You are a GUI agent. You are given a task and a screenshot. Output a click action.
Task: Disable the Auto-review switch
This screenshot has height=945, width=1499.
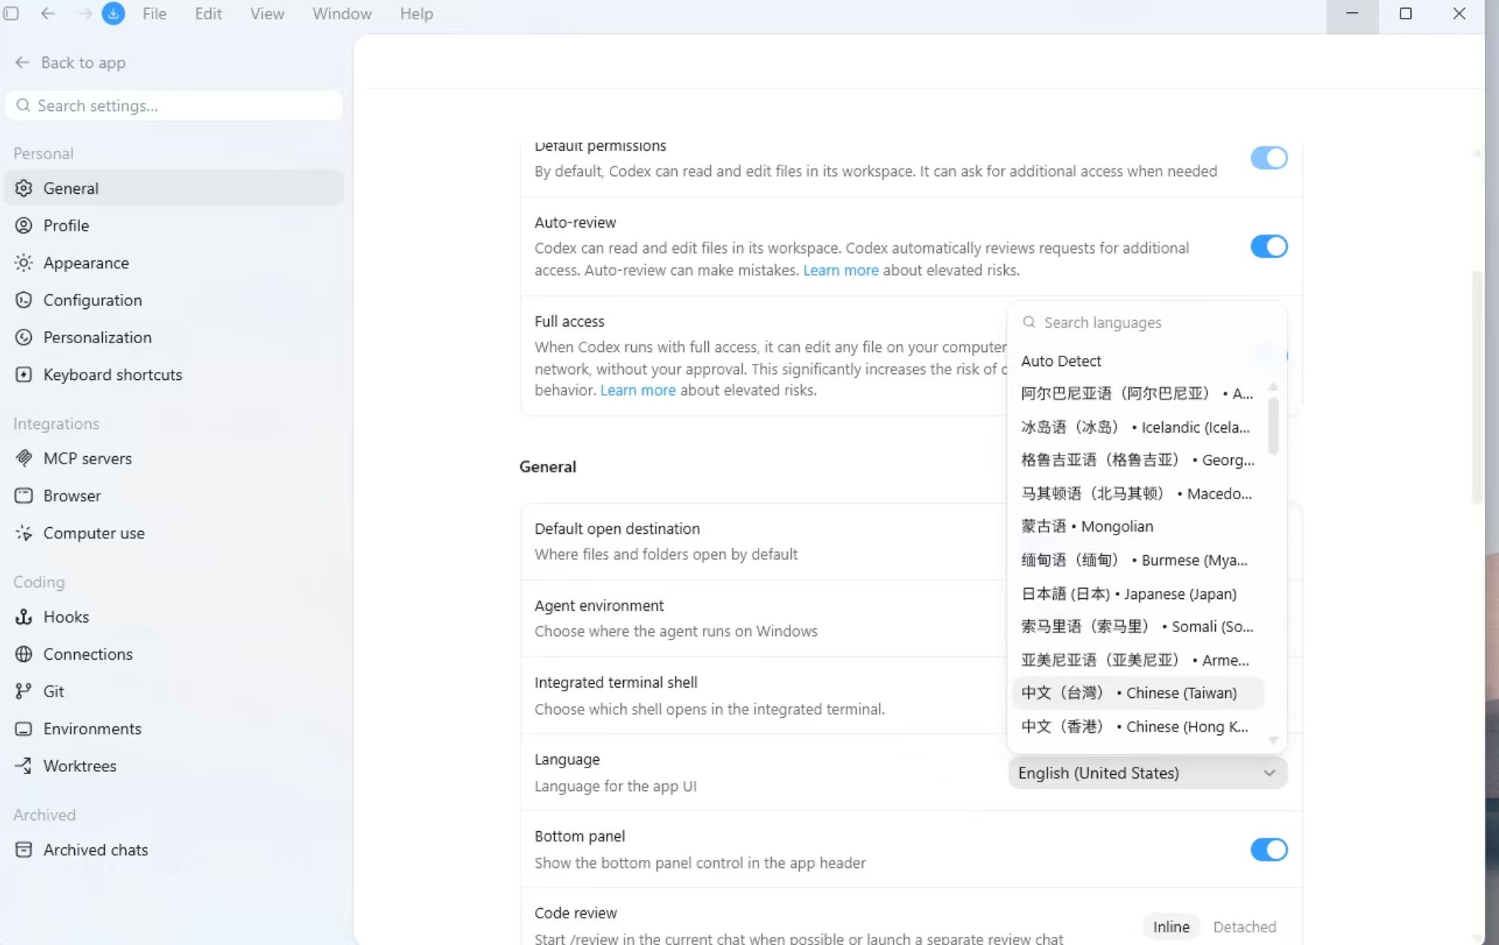tap(1269, 246)
